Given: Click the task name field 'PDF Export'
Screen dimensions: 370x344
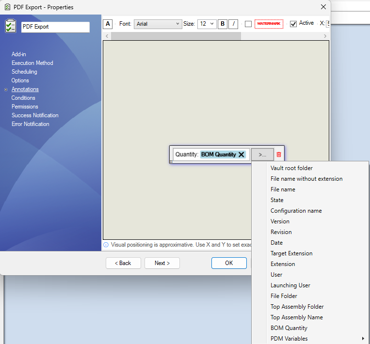Looking at the screenshot, I should click(x=55, y=27).
